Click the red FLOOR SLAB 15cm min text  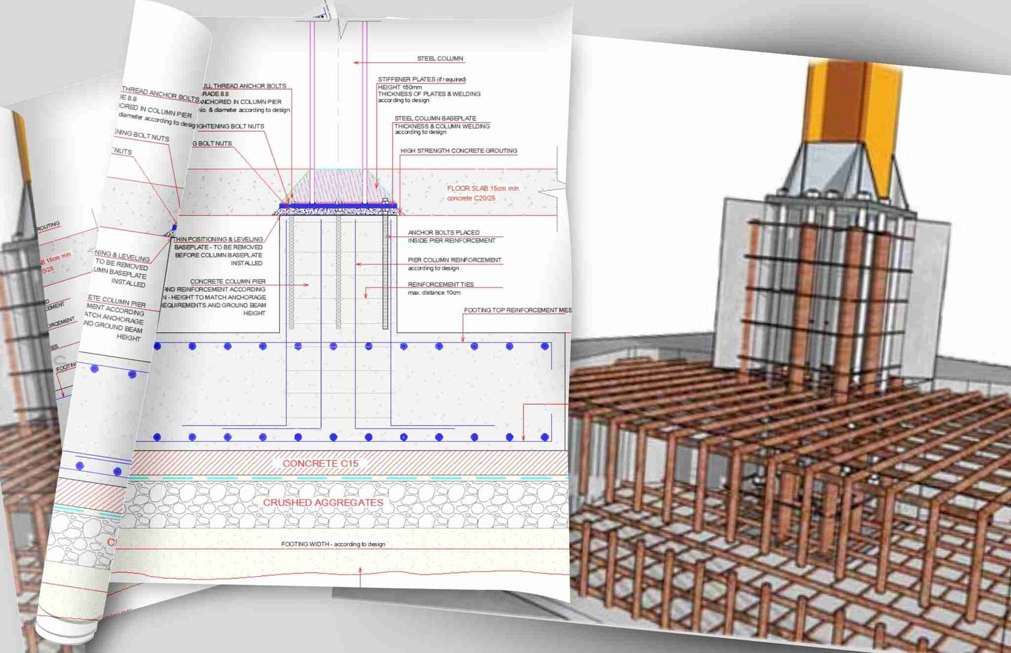[x=483, y=189]
